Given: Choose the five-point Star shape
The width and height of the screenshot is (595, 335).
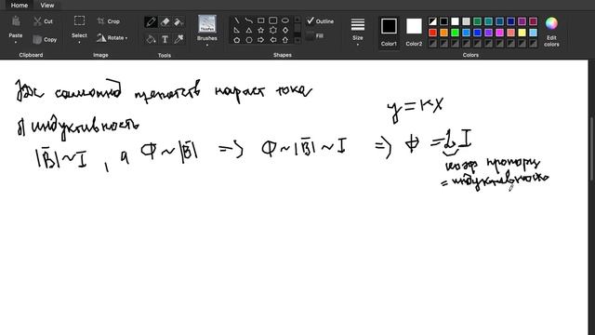Looking at the screenshot, I should click(x=260, y=30).
